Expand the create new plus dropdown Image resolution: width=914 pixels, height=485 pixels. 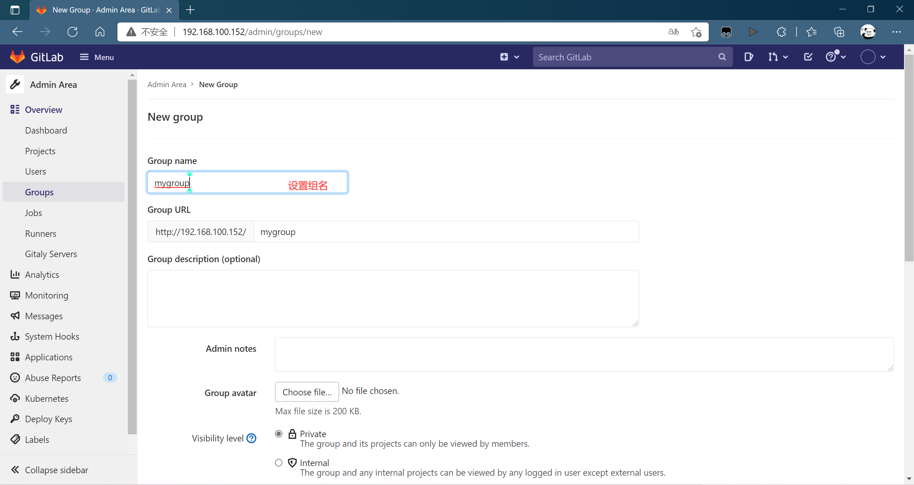(509, 57)
